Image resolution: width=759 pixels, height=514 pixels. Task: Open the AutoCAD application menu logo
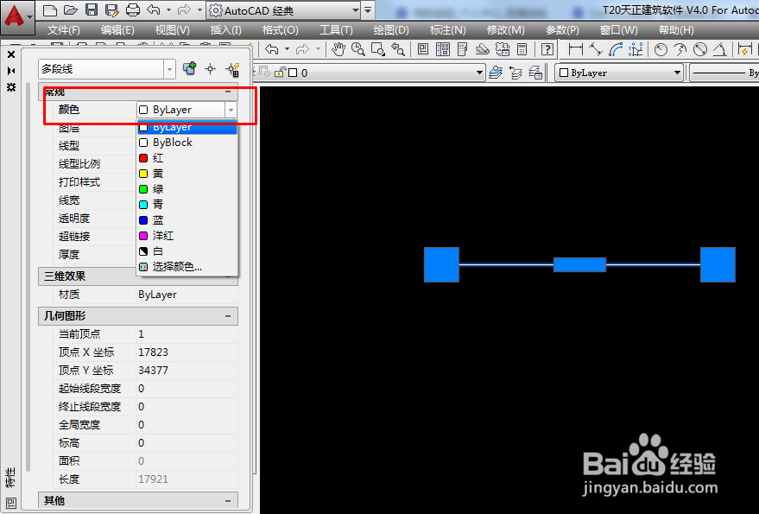click(17, 16)
